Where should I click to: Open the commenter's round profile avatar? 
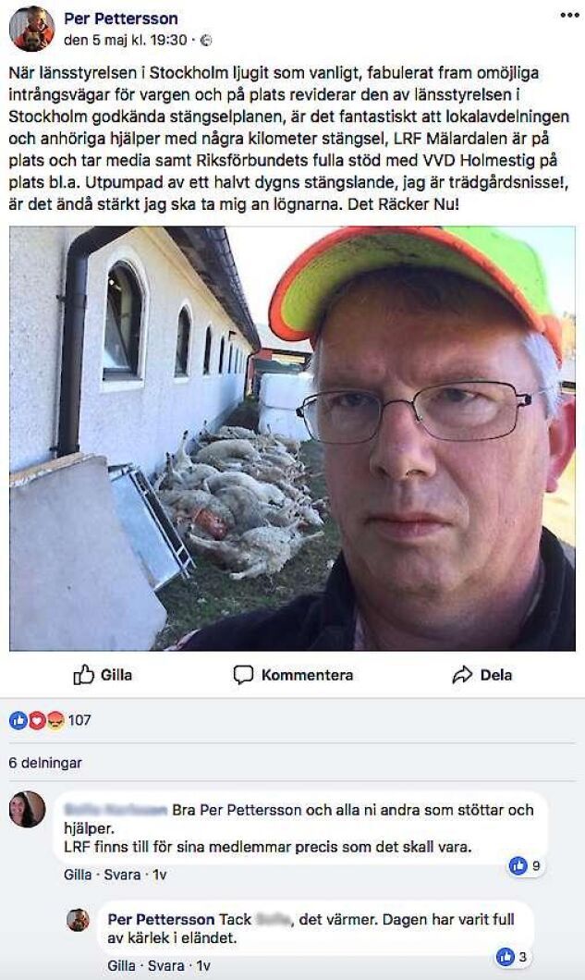[27, 809]
